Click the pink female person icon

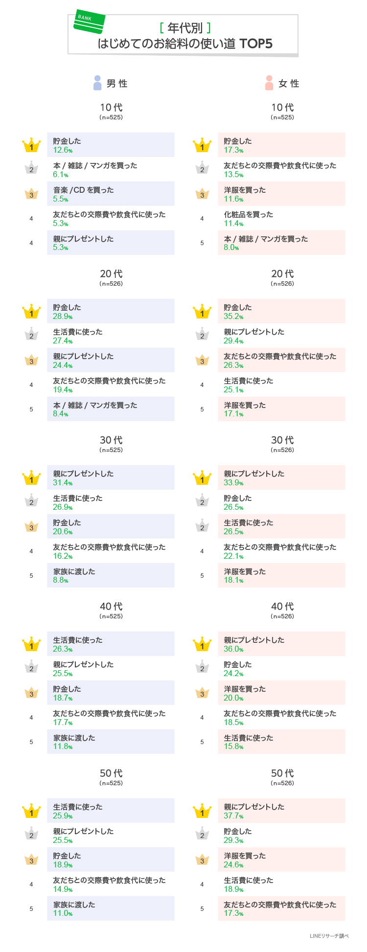tap(269, 83)
